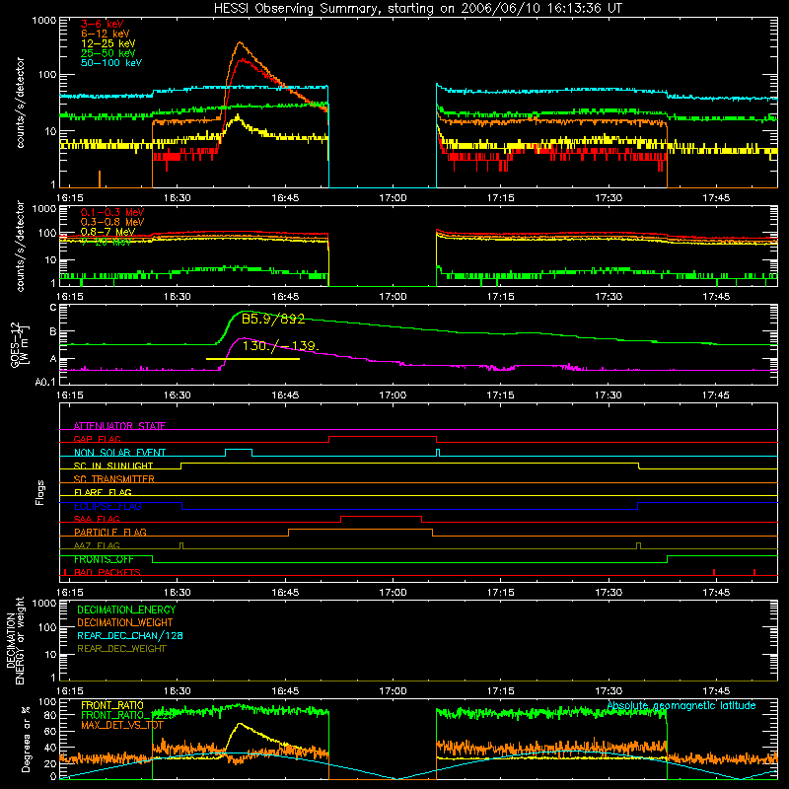Select the Degrees or % axis label

coord(26,740)
